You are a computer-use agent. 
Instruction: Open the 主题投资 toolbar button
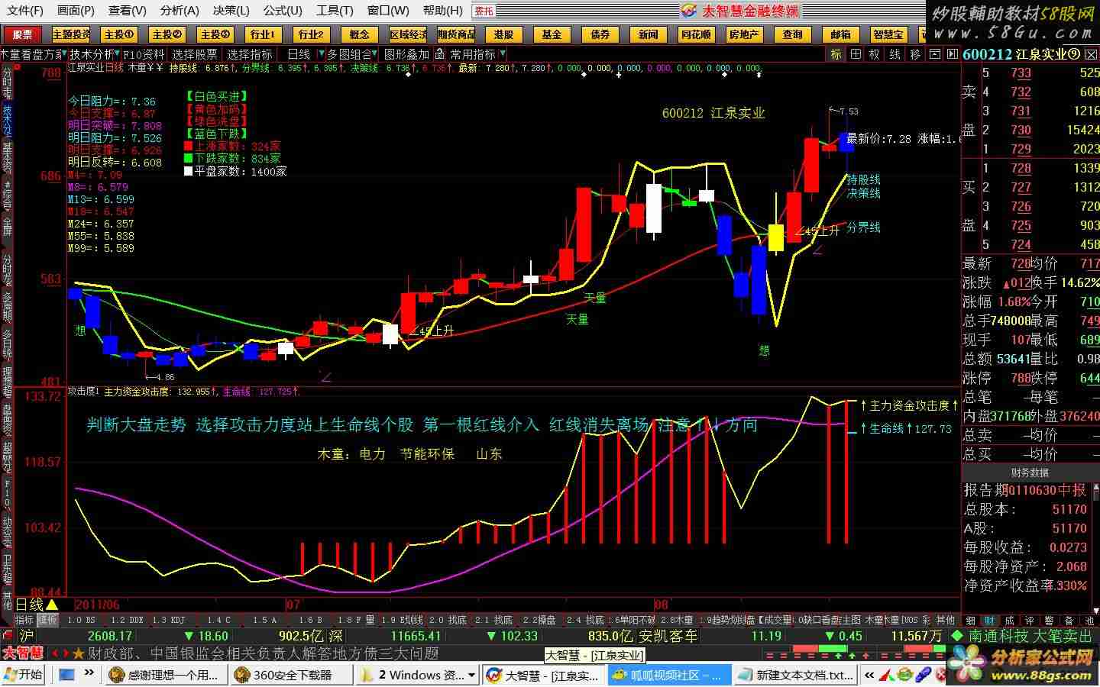71,34
